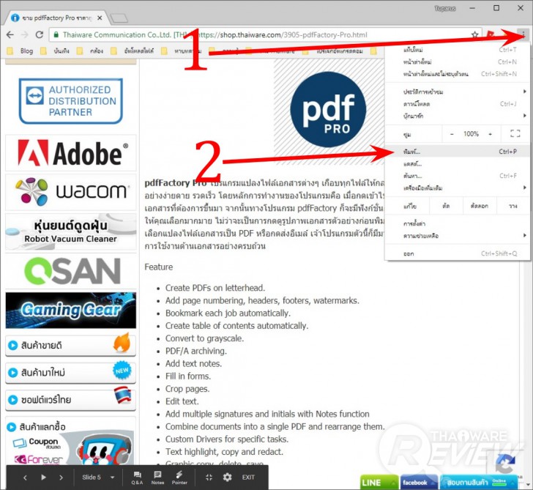
Task: Expand the ประวัติการเข้าชม history submenu
Action: 458,92
